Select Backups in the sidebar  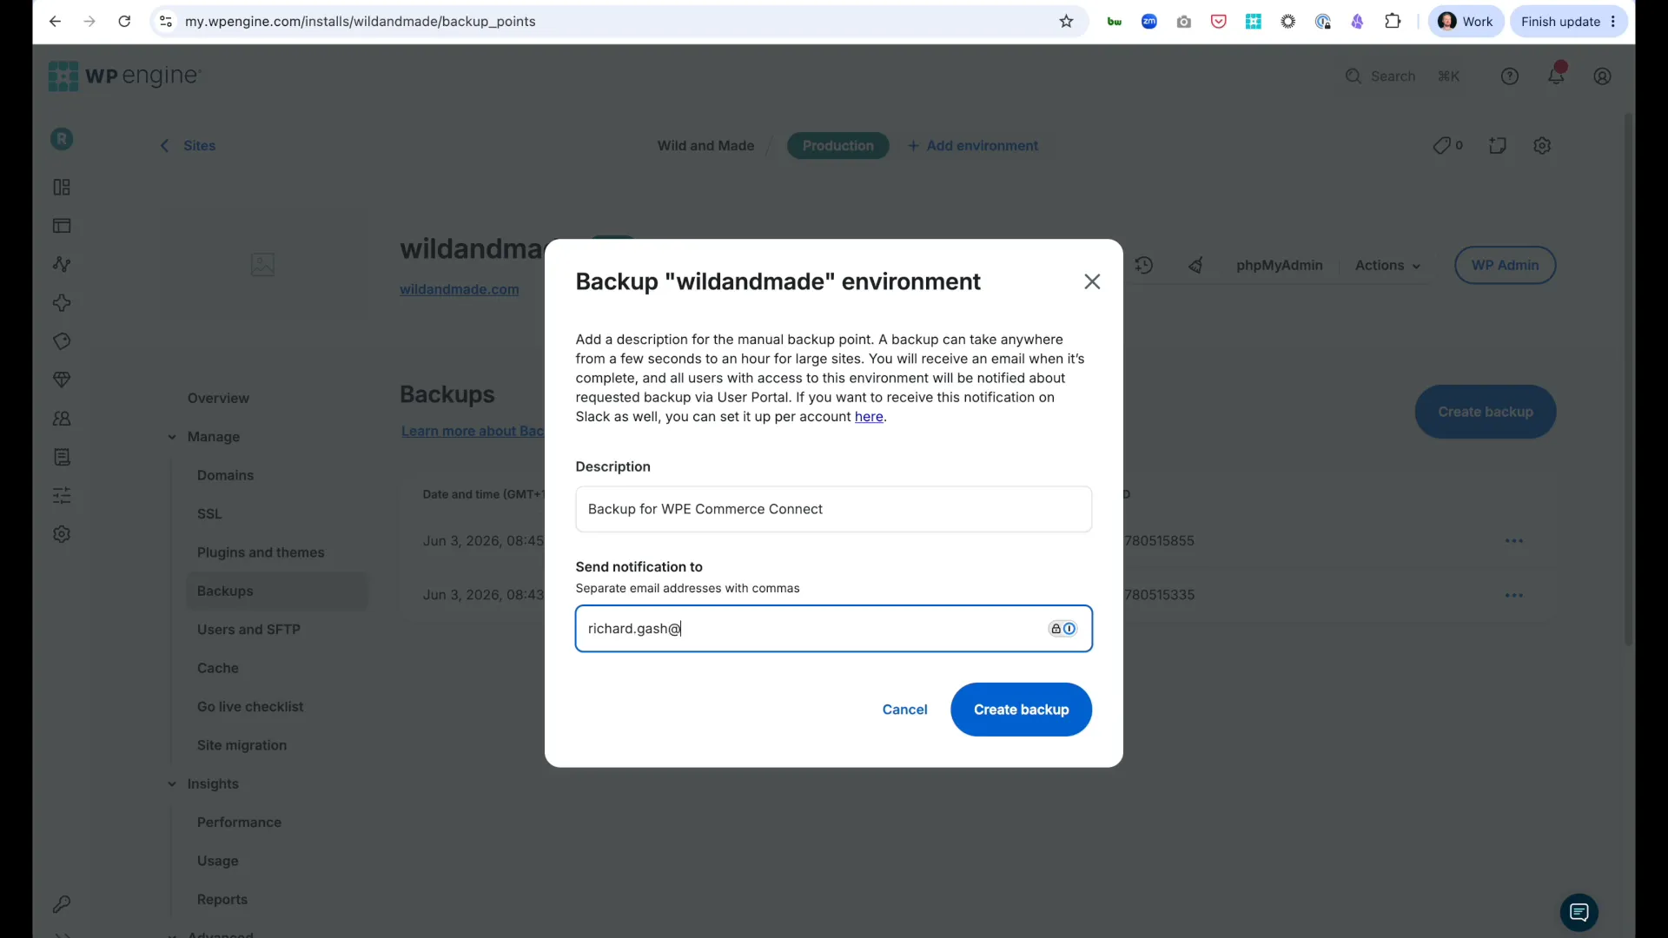[x=276, y=591]
